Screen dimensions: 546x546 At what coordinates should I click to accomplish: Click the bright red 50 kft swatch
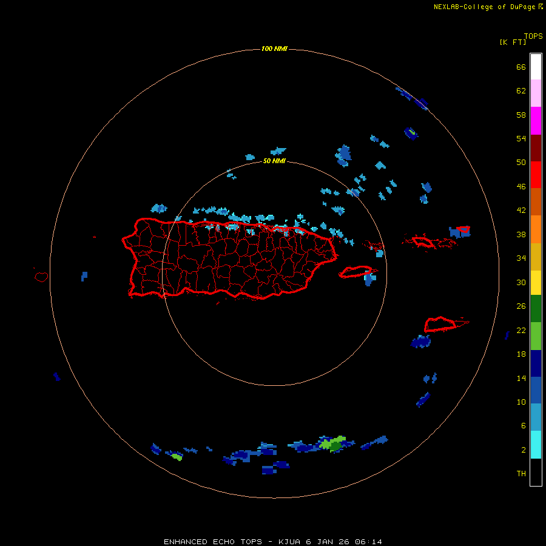pyautogui.click(x=536, y=175)
